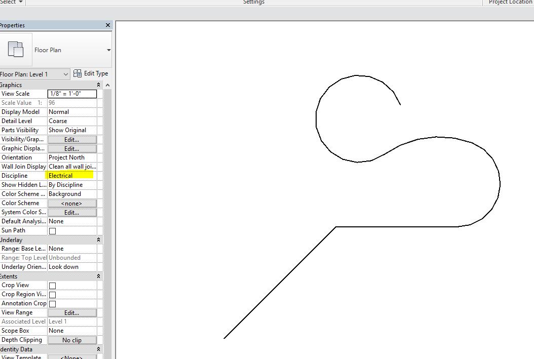Enable the Sun Path checkbox

pyautogui.click(x=53, y=231)
